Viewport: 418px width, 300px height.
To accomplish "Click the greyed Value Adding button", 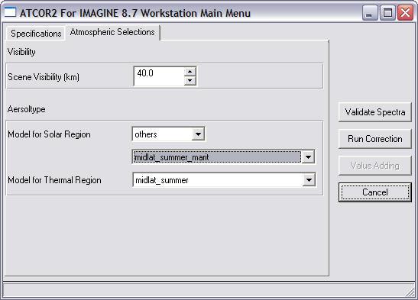I will click(375, 166).
